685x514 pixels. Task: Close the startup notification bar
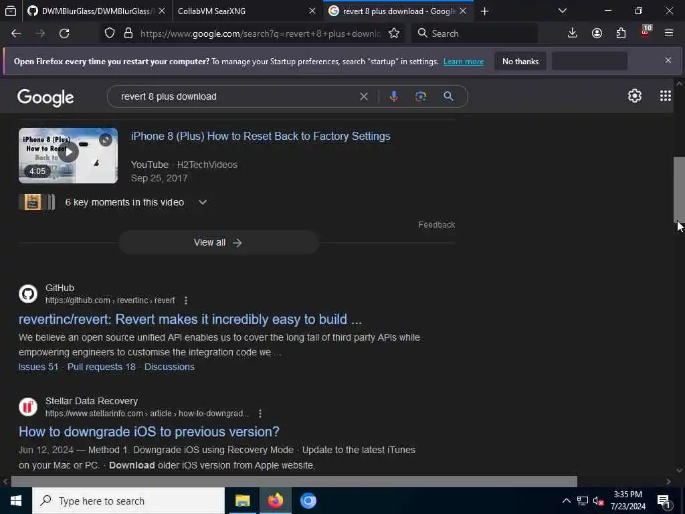[x=668, y=60]
